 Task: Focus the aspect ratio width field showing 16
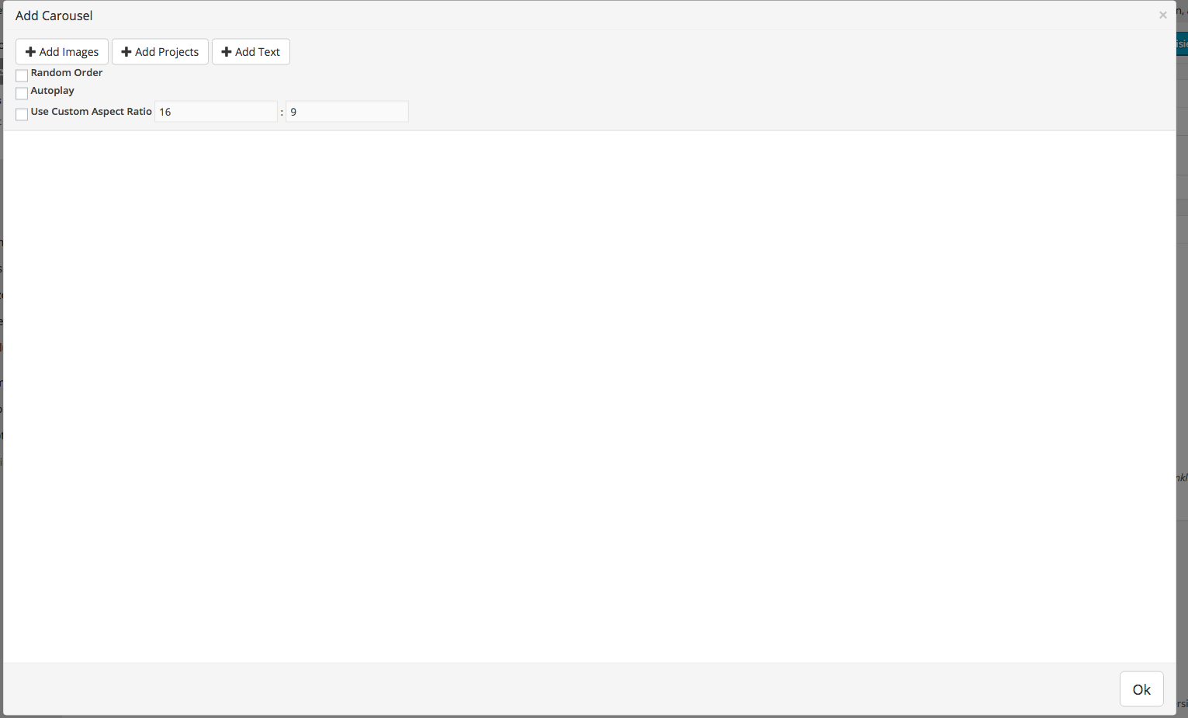216,112
